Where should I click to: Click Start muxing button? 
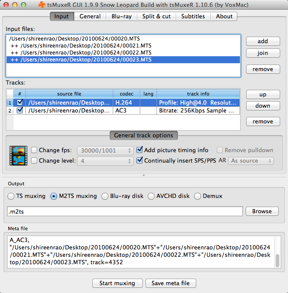click(118, 283)
